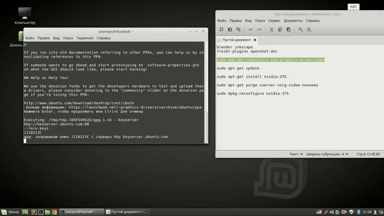Click the volume speaker icon in the tray
The image size is (384, 216).
[332, 212]
